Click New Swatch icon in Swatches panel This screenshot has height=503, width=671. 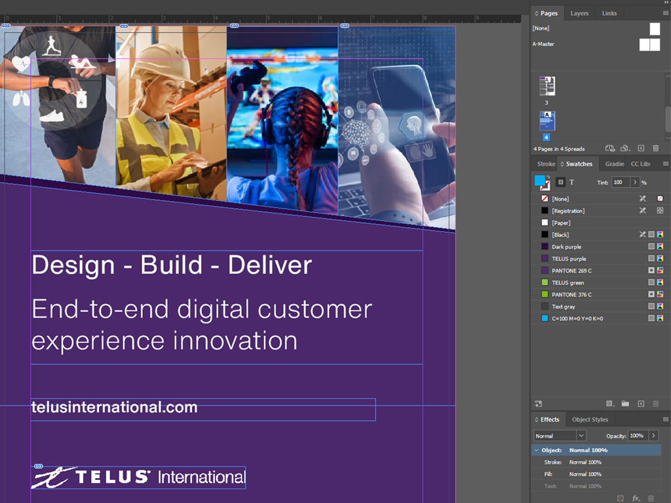(641, 403)
